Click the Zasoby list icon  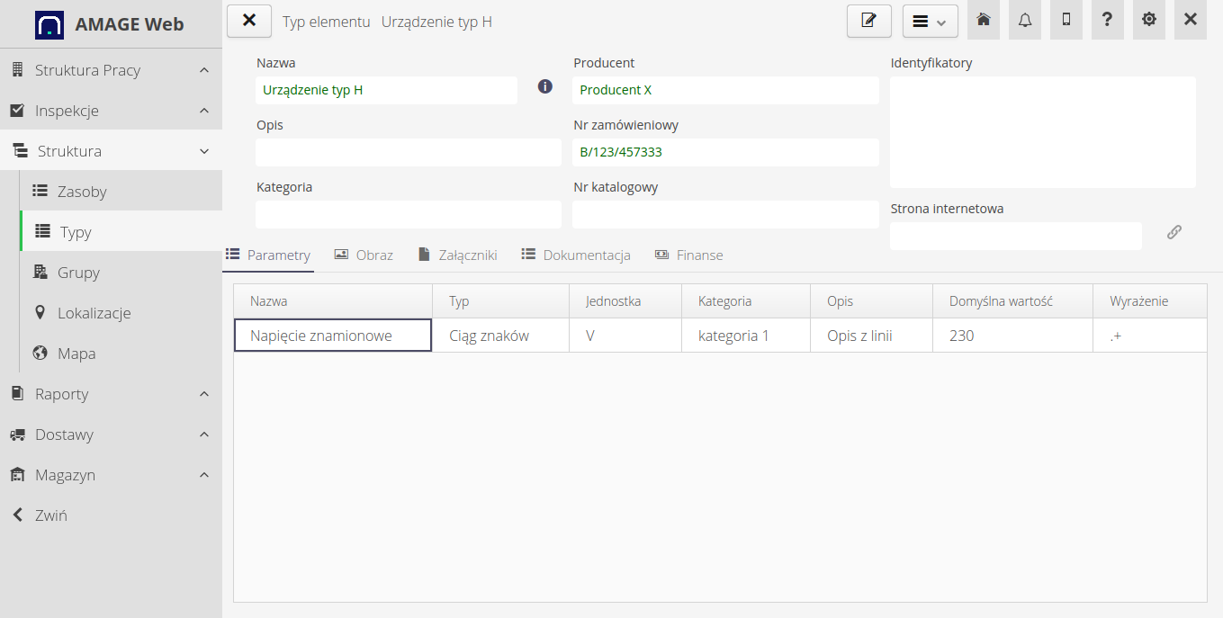click(x=40, y=191)
